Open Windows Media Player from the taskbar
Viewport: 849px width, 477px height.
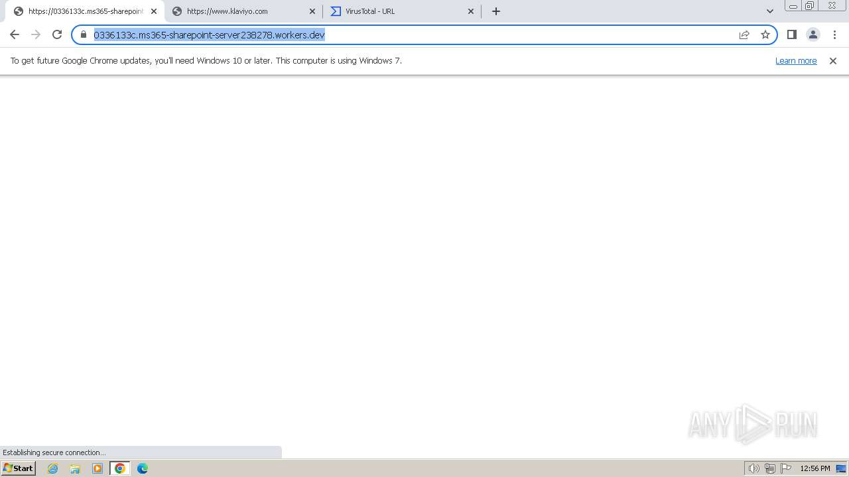pyautogui.click(x=98, y=468)
